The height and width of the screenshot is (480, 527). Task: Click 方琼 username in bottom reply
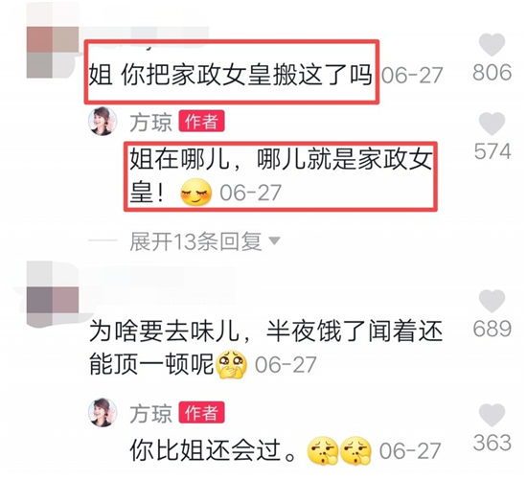click(x=150, y=414)
